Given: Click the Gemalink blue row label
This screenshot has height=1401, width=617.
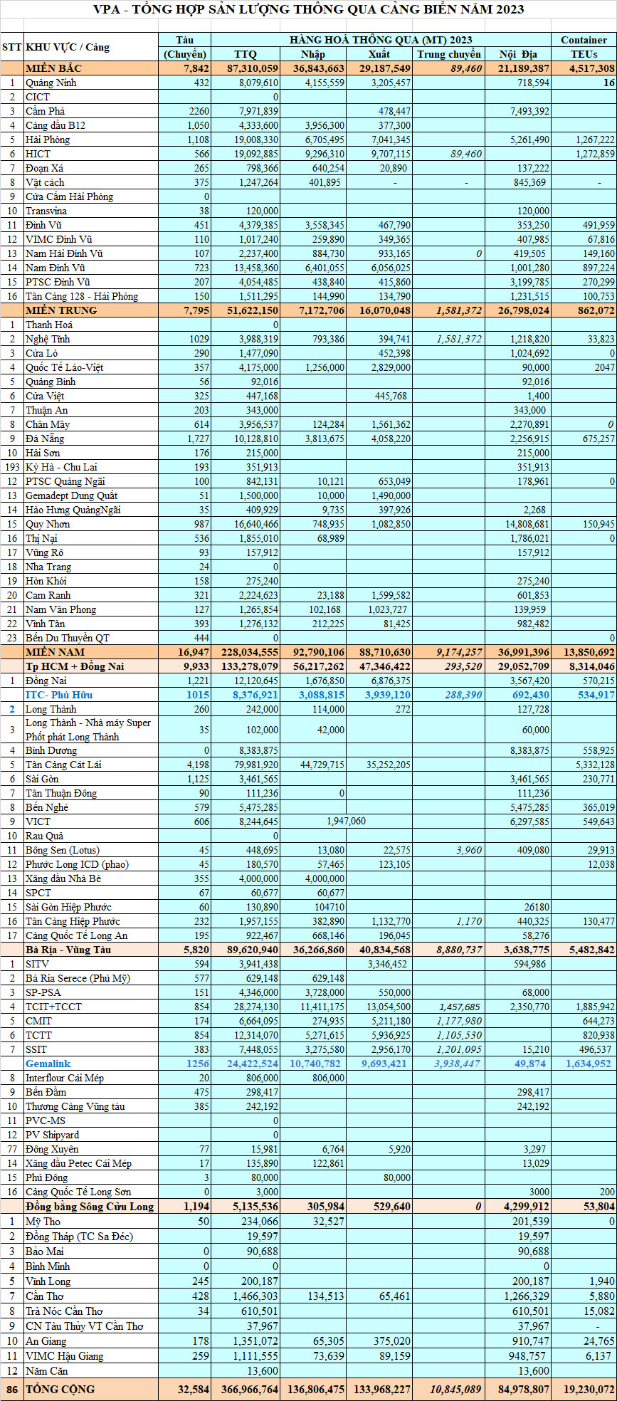Looking at the screenshot, I should [48, 1064].
